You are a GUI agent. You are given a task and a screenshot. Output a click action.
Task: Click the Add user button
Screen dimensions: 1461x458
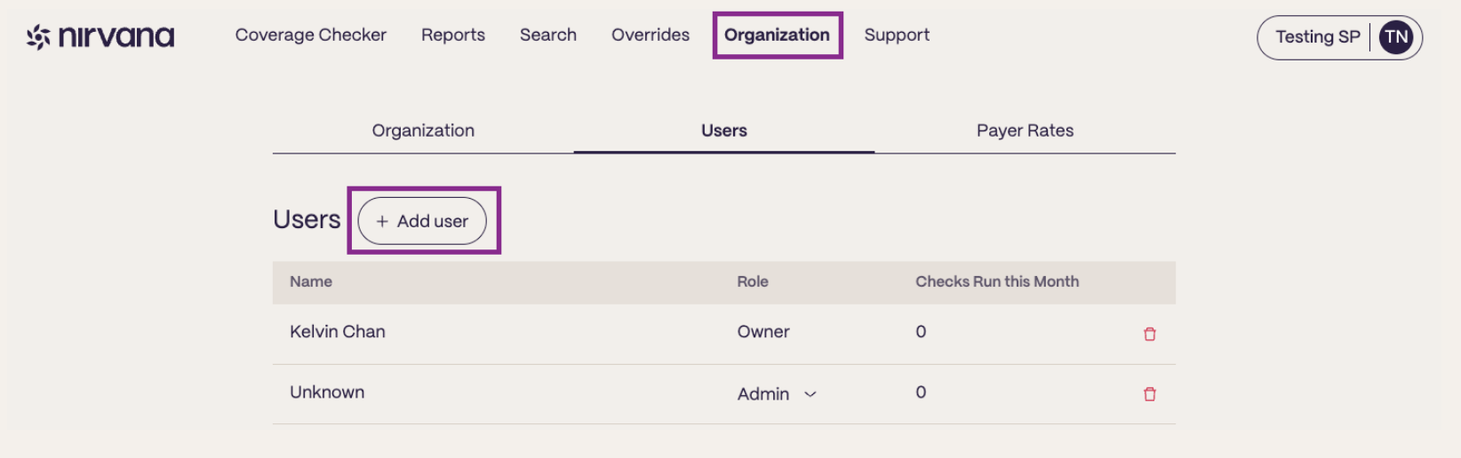tap(422, 221)
